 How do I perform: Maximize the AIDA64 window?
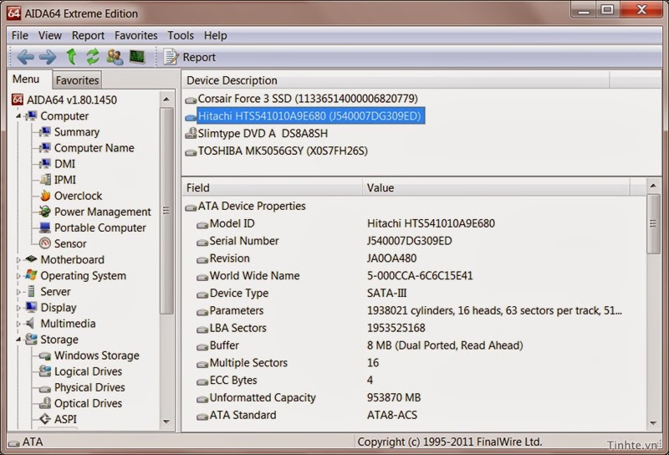click(x=607, y=9)
